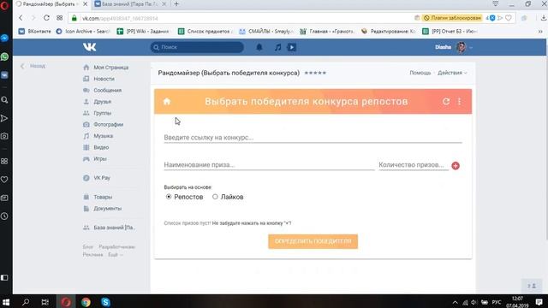The height and width of the screenshot is (308, 548).
Task: Open Opera speed dial grid icon
Action: point(60,18)
